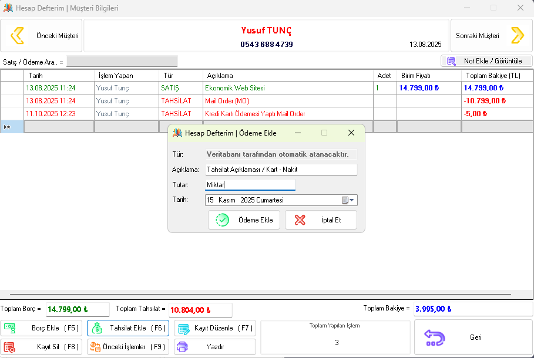Select the SATIŞ Ekonomik Web Sitesi row
534x358 pixels.
pyautogui.click(x=235, y=88)
